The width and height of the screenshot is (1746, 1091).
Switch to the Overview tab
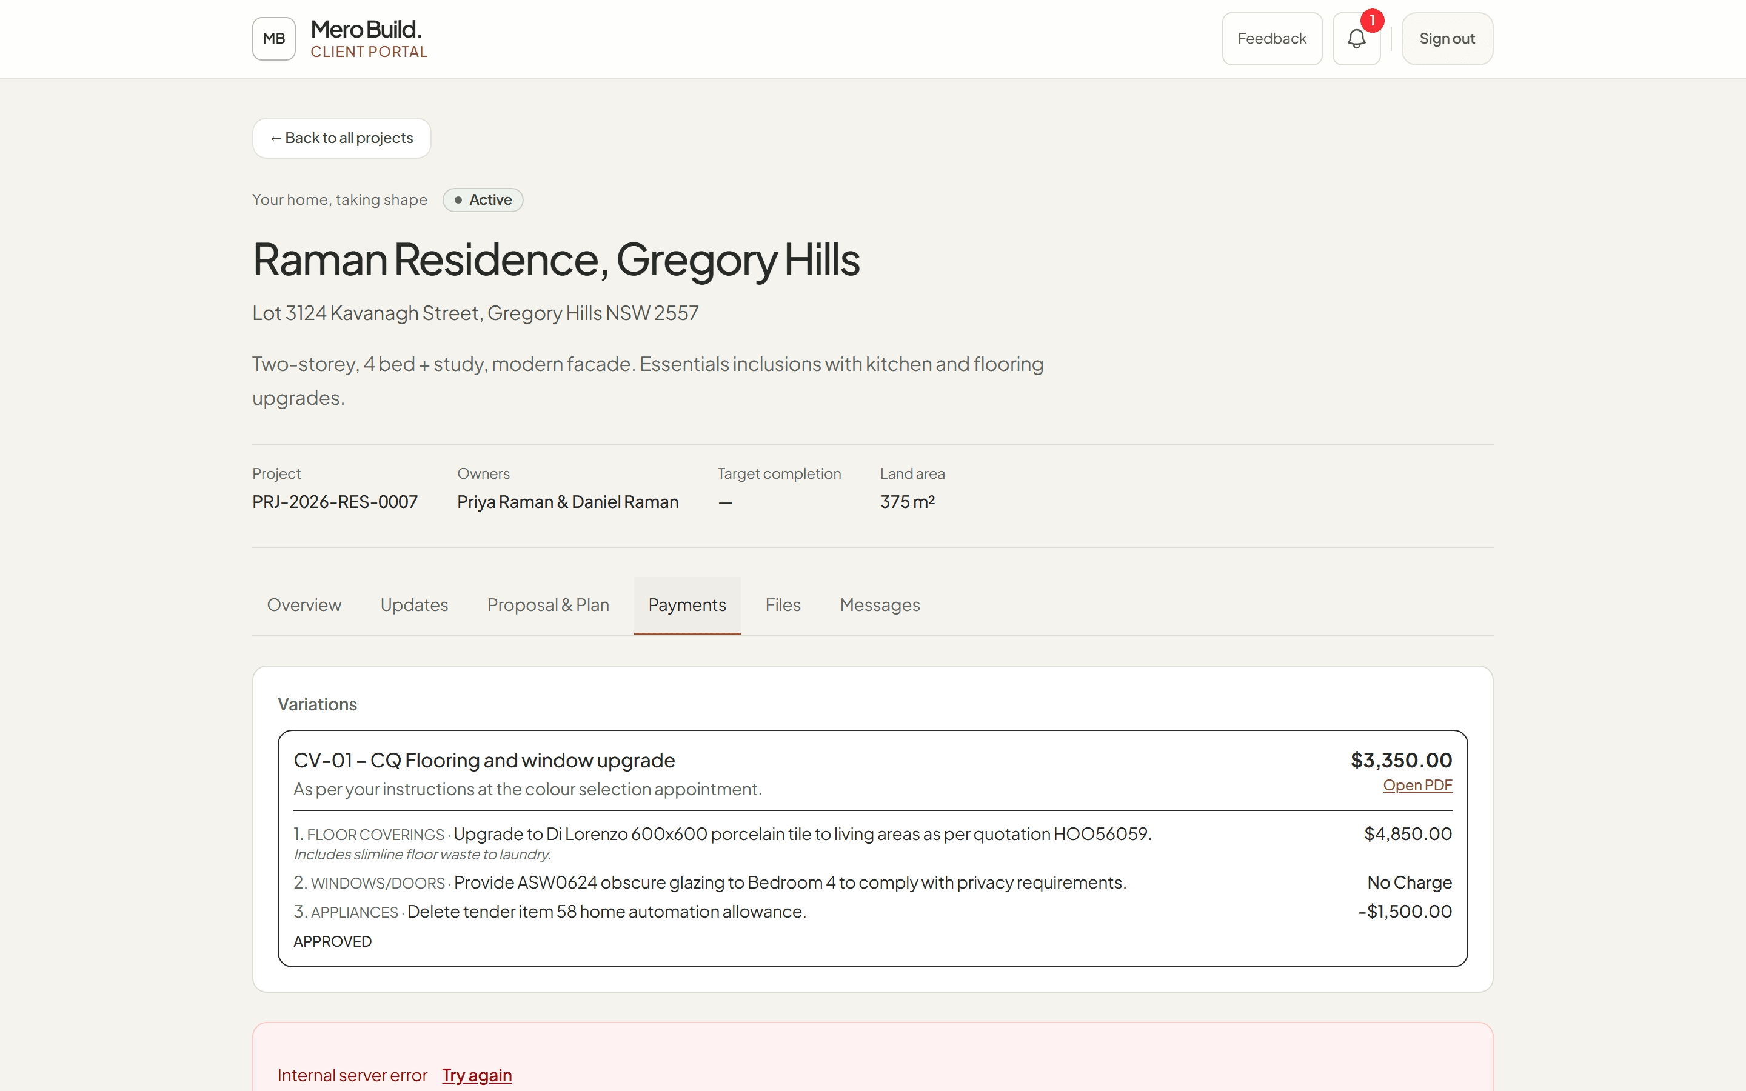point(304,605)
